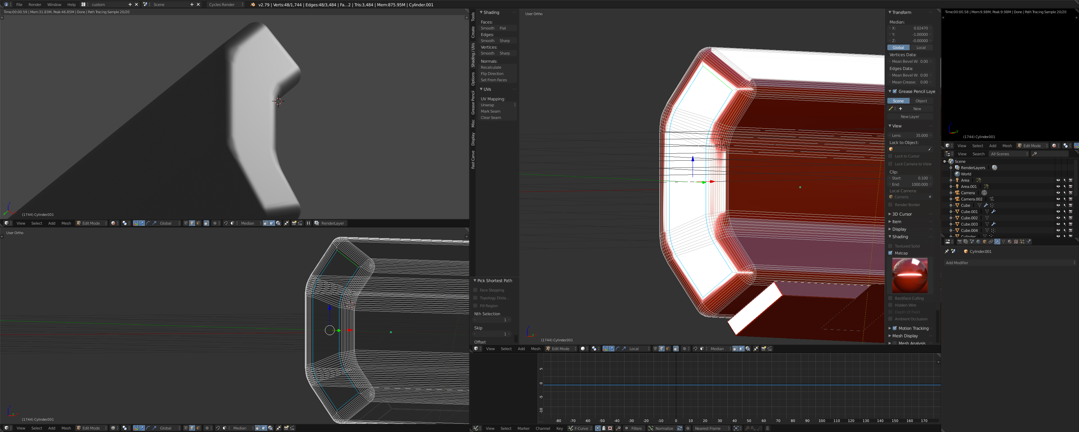Expand the 3D Cursor panel

[x=902, y=214]
